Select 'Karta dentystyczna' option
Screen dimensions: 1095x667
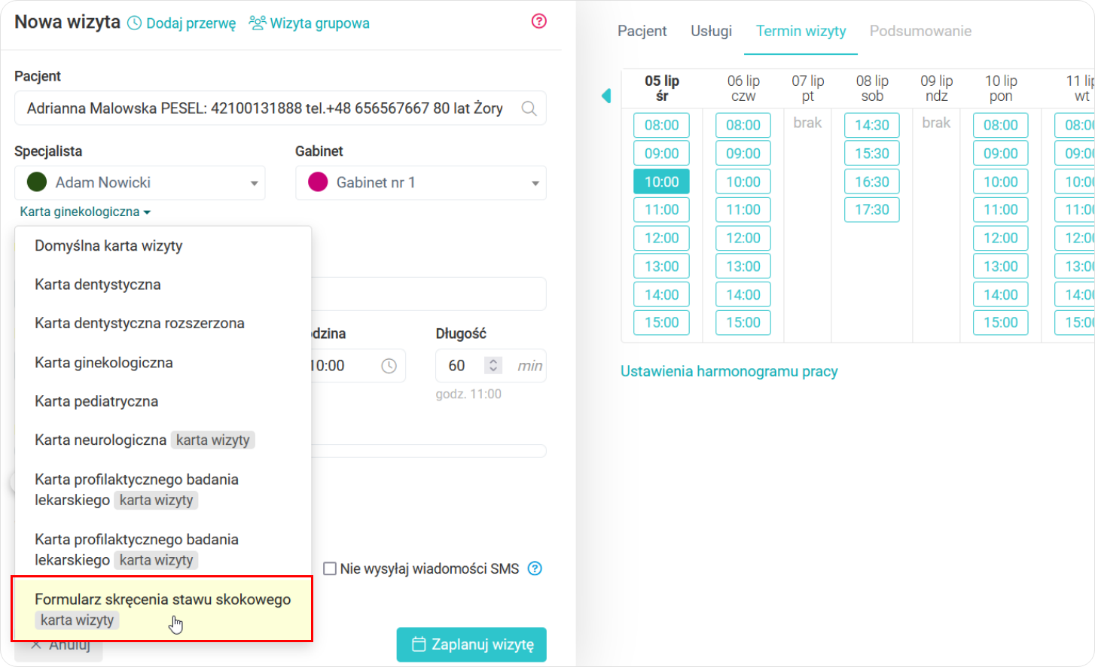[x=163, y=285]
